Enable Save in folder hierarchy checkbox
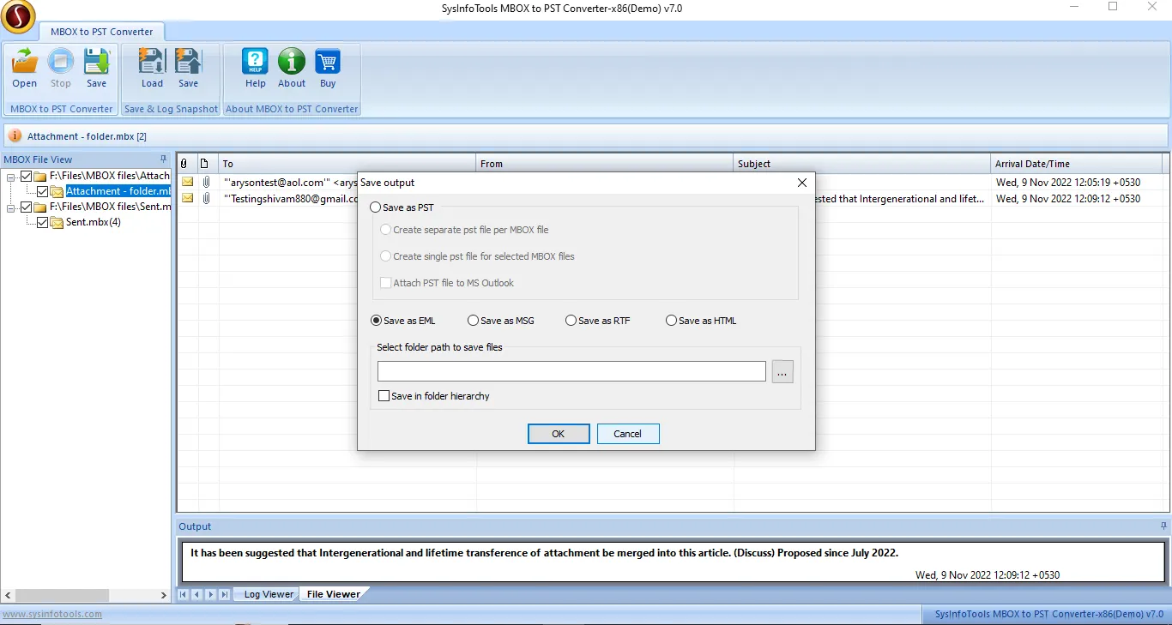This screenshot has height=625, width=1172. (x=384, y=396)
